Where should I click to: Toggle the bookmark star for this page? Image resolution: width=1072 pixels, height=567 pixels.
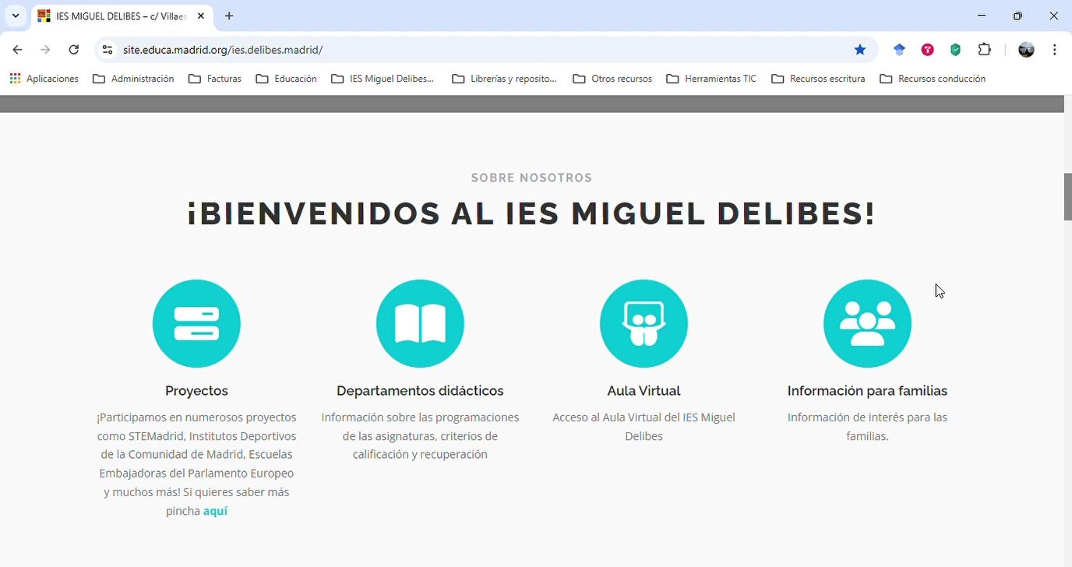pyautogui.click(x=860, y=50)
